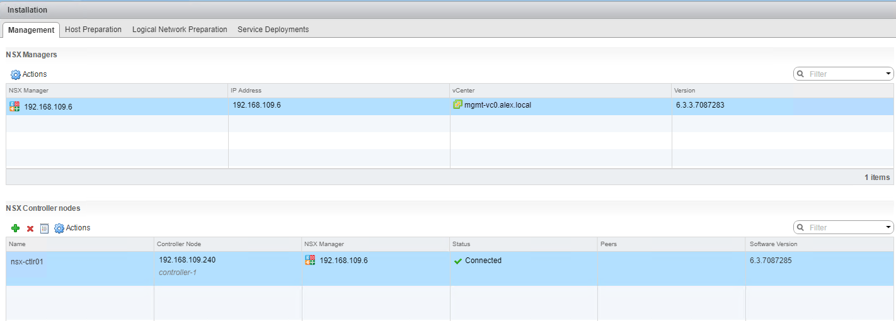Viewport: 896px width, 321px height.
Task: Sort managers by IP Address column header
Action: [x=246, y=91]
